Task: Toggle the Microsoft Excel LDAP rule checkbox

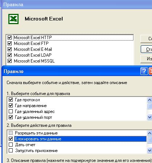Action: coord(9,55)
